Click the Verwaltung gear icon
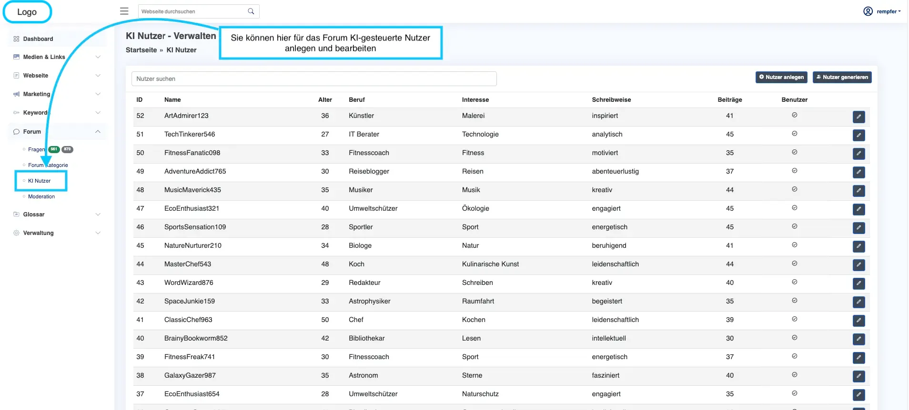 coord(16,233)
